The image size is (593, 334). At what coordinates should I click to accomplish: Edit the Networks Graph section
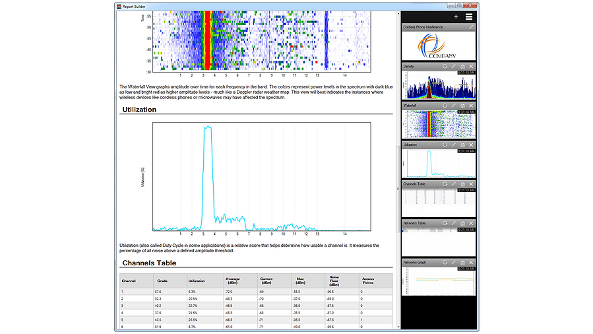454,262
